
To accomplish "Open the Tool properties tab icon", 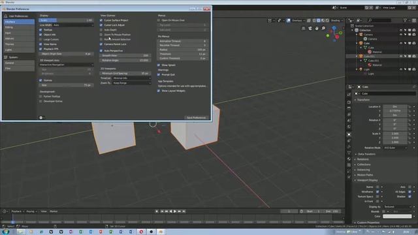I will [349, 94].
